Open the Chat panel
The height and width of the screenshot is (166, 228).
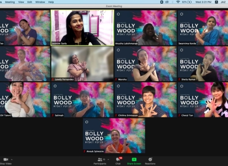118,161
